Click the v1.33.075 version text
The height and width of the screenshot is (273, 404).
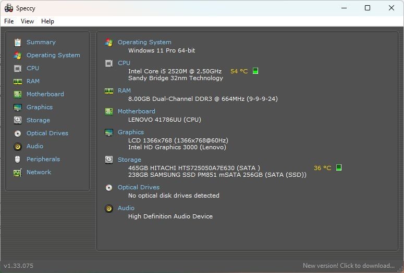[x=19, y=266]
